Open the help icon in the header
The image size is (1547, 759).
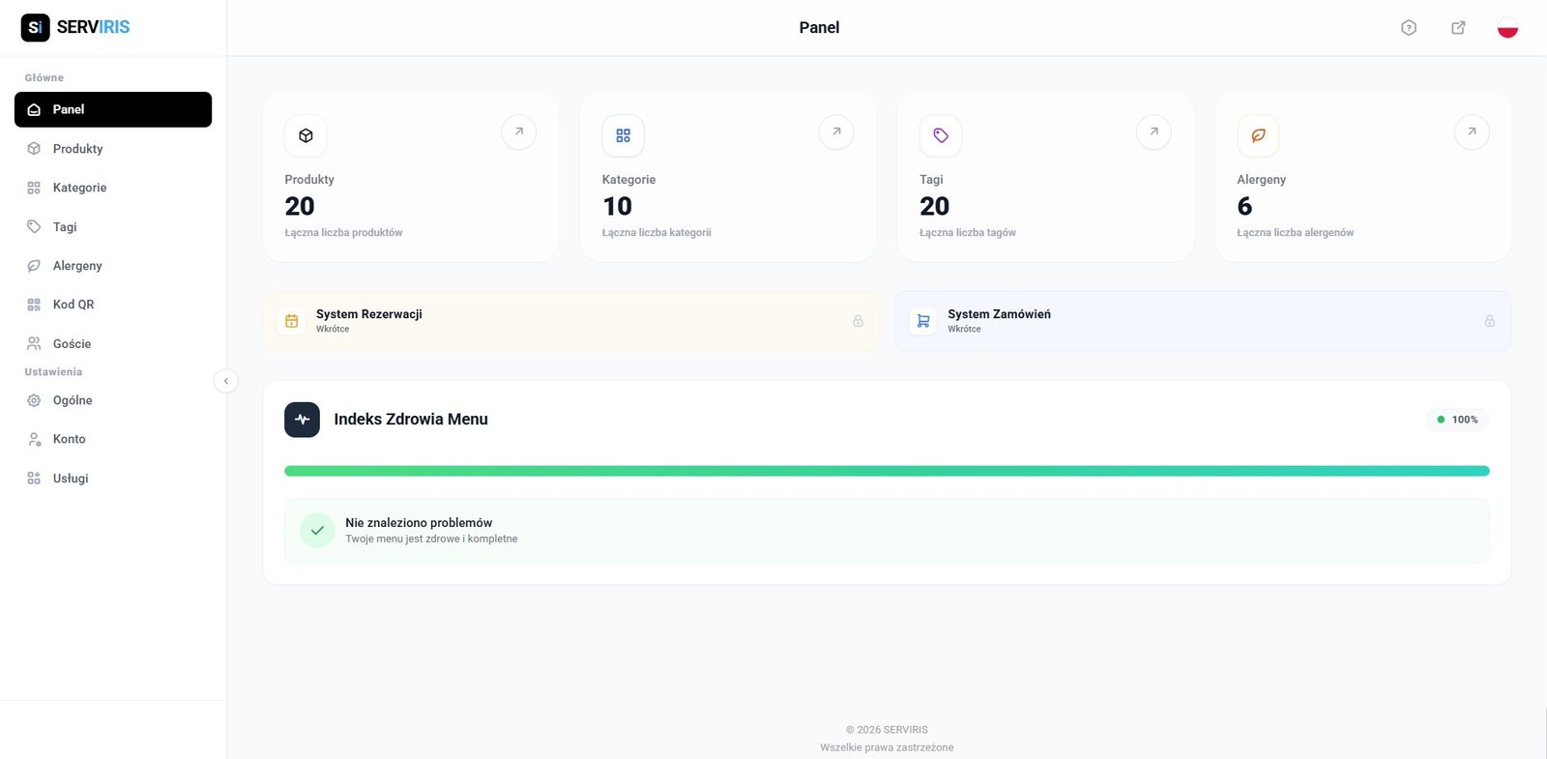tap(1408, 28)
